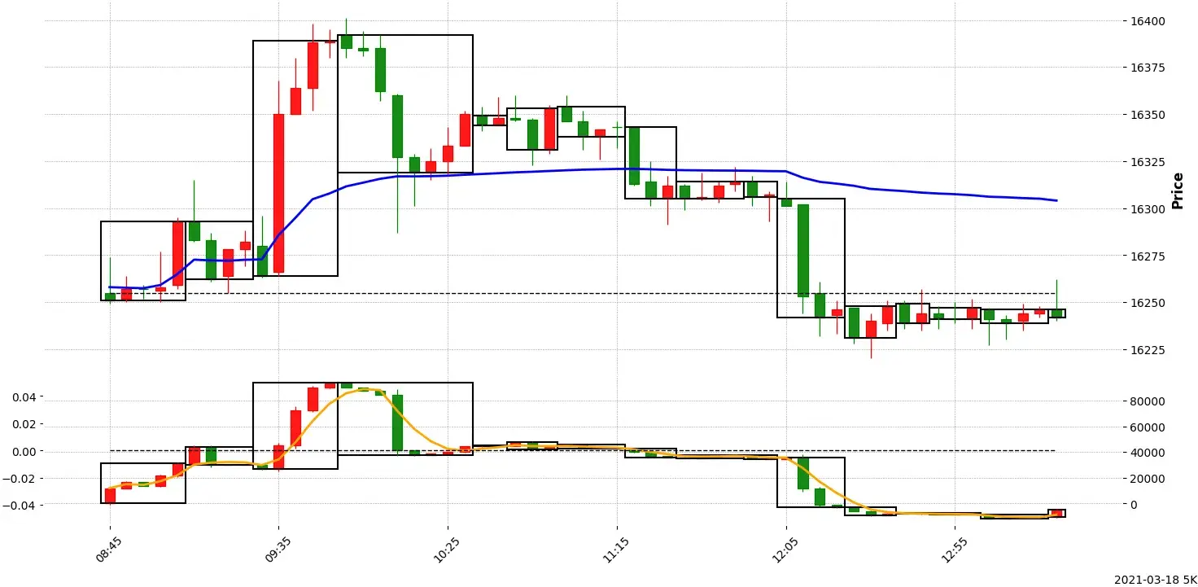Click the 16375 price tick label

[x=1148, y=68]
